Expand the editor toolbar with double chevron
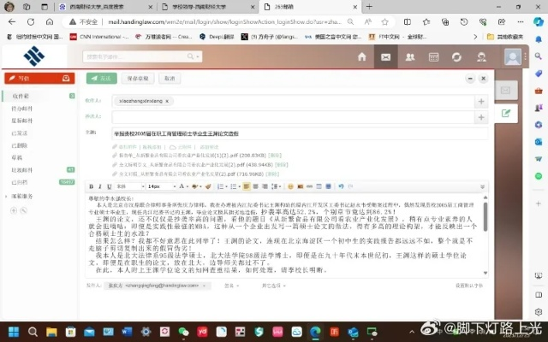Viewport: 548px width, 342px height. click(482, 186)
